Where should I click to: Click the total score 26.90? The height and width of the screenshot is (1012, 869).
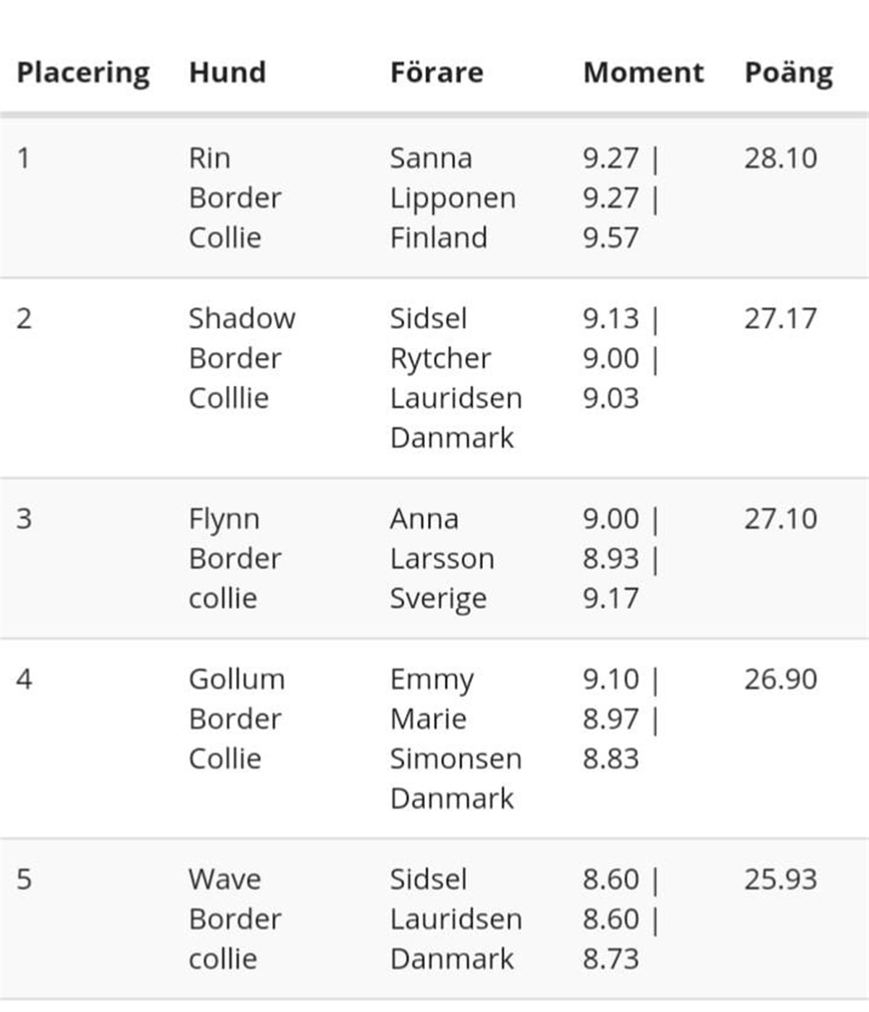tap(781, 679)
